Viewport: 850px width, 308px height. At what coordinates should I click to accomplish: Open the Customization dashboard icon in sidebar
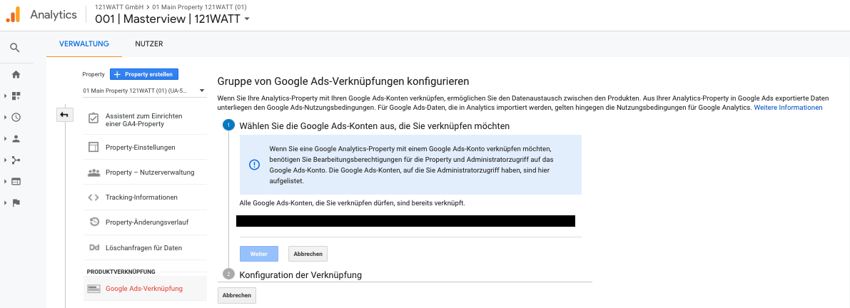coord(16,96)
